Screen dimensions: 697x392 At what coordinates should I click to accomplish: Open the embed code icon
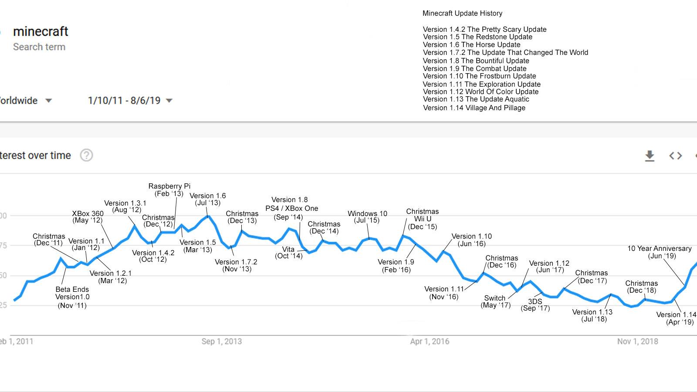coord(675,155)
